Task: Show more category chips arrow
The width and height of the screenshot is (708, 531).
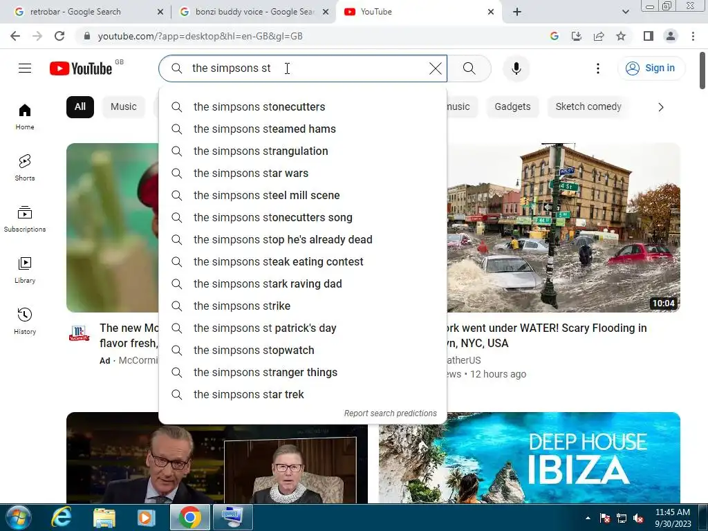Action: tap(660, 107)
